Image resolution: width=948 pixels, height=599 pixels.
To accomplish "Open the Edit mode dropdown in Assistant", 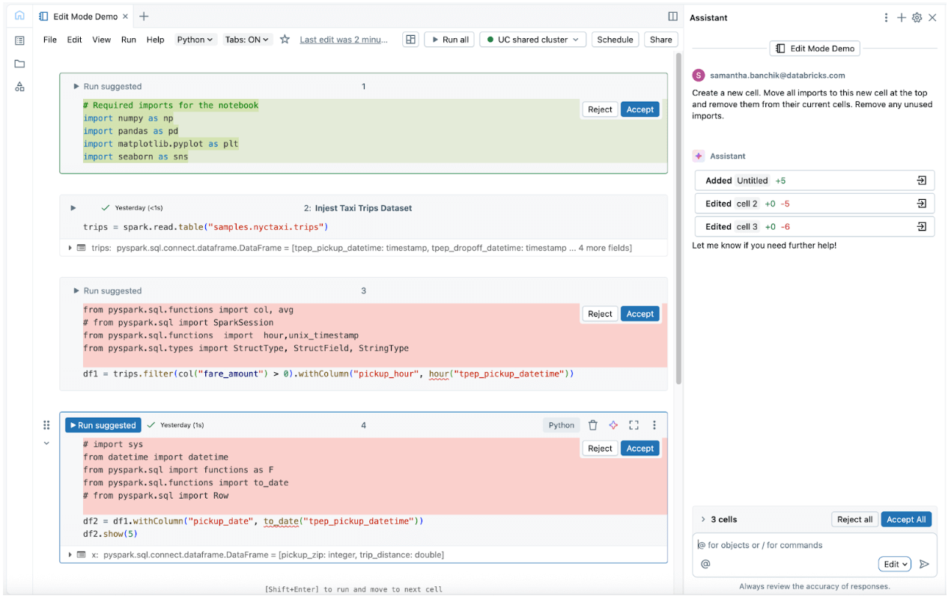I will pyautogui.click(x=895, y=564).
